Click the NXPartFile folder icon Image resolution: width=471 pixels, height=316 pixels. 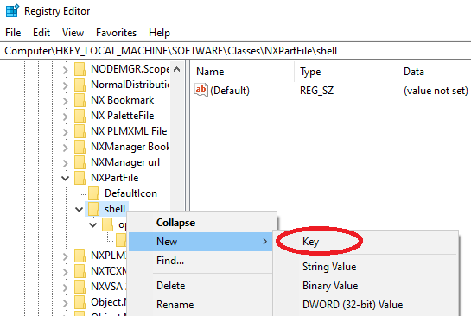(80, 178)
